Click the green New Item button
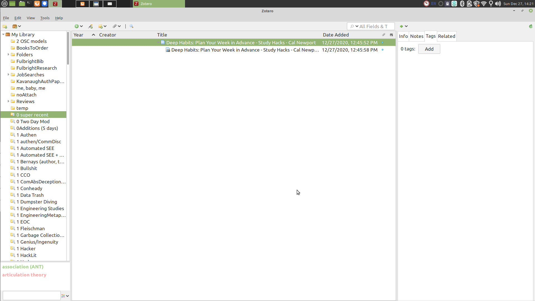This screenshot has height=301, width=535. point(77,26)
